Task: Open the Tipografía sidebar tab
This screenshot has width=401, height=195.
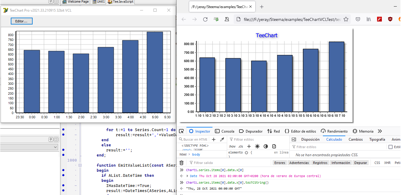Action: click(377, 139)
